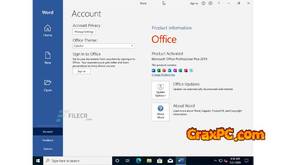
Task: Click the Change Product Key link
Action: coord(163,75)
